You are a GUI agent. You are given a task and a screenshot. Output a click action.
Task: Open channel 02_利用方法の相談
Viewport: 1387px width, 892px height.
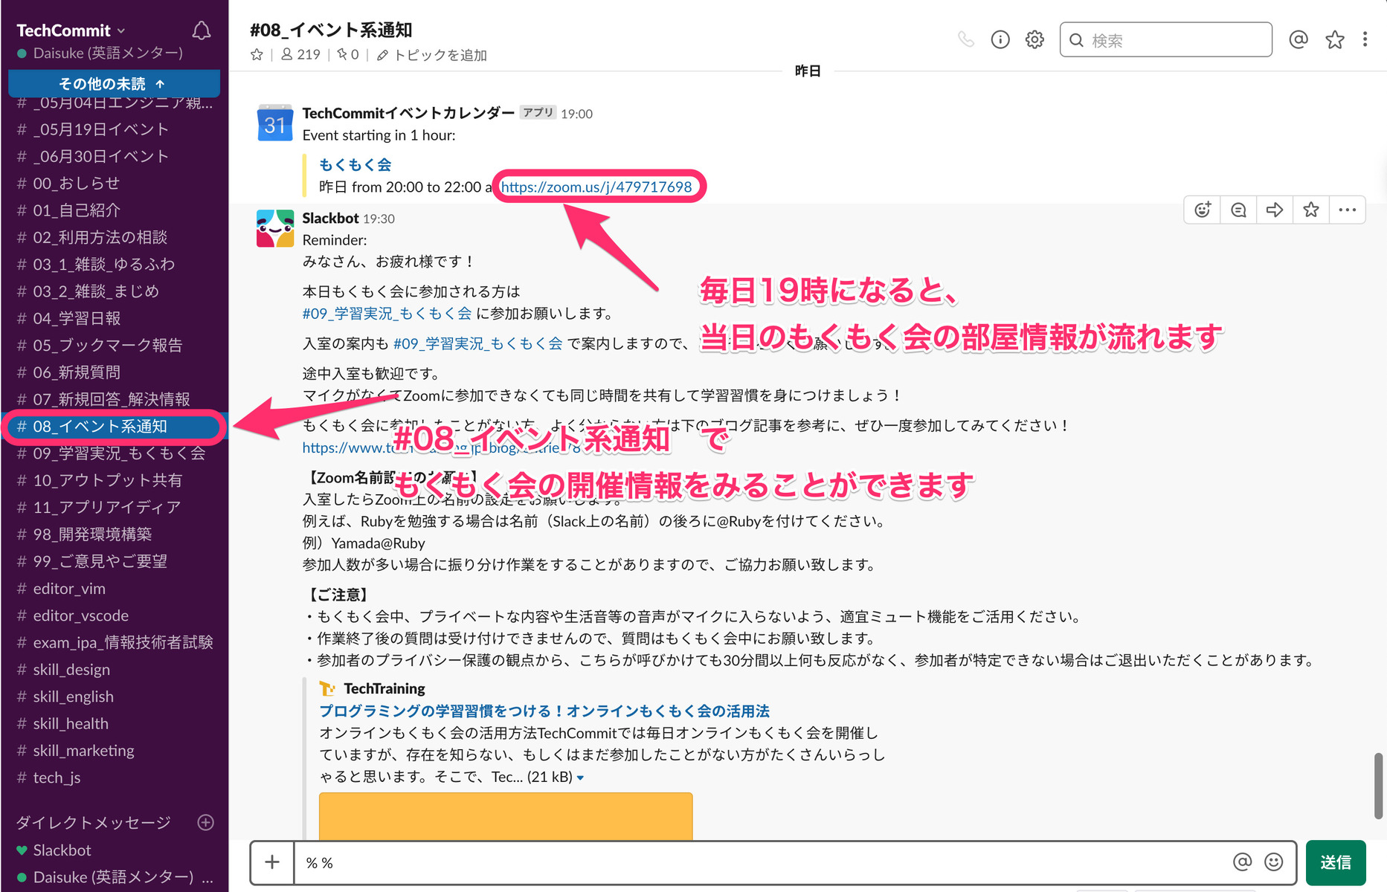(114, 237)
